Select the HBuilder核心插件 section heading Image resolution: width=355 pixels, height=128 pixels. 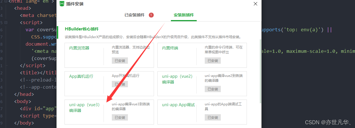point(82,29)
